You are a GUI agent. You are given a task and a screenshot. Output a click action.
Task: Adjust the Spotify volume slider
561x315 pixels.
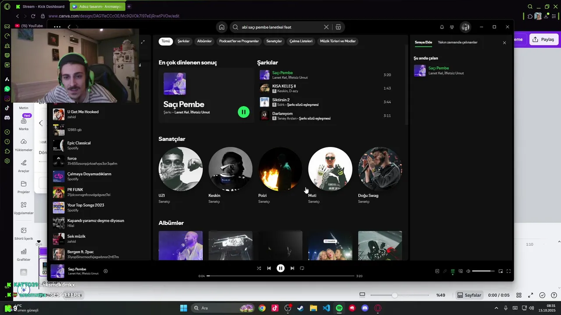483,271
